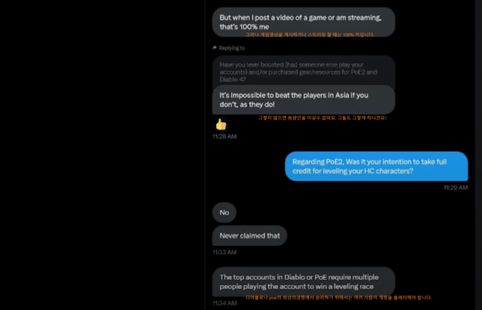Screen dimensions: 482x310
Task: Click the reply arrow icon
Action: point(215,47)
